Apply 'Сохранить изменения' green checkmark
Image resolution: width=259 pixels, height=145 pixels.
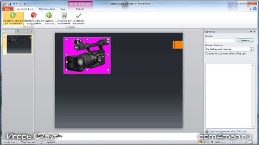pyautogui.click(x=78, y=18)
